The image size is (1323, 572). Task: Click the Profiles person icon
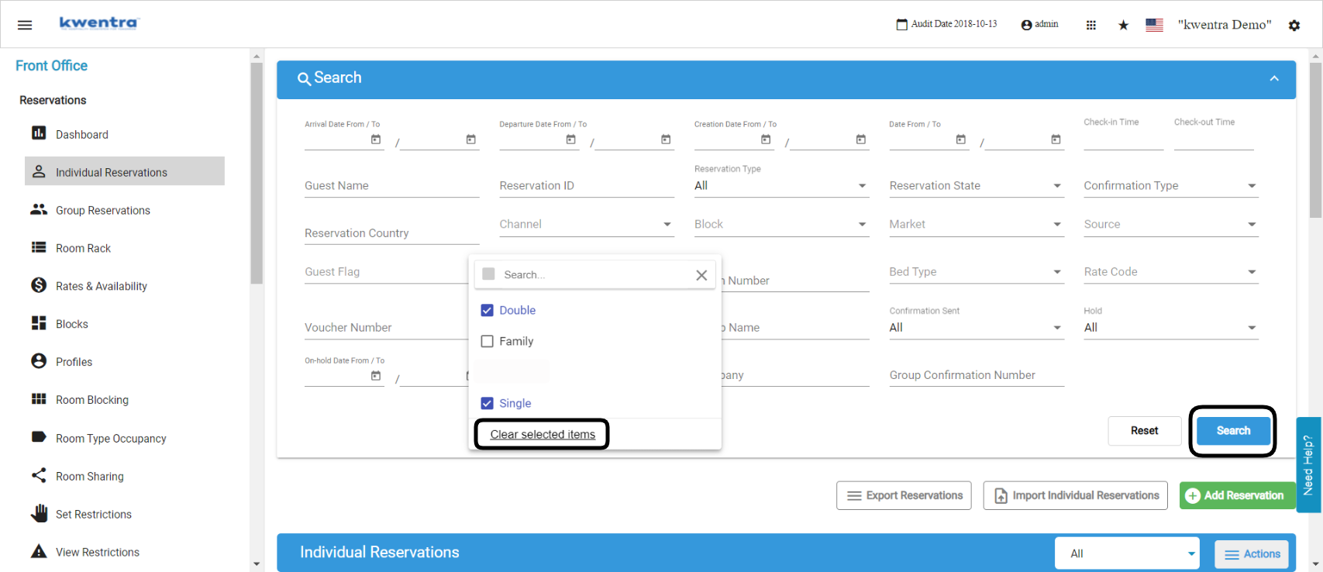tap(39, 361)
